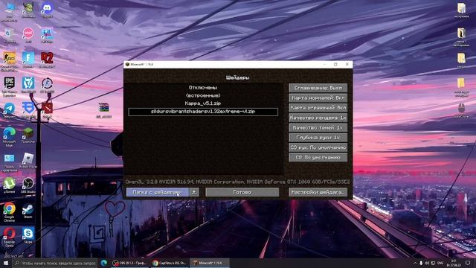Select the Sildurs Vibrant Shaders extreme zip
This screenshot has height=268, width=476.
pos(203,112)
